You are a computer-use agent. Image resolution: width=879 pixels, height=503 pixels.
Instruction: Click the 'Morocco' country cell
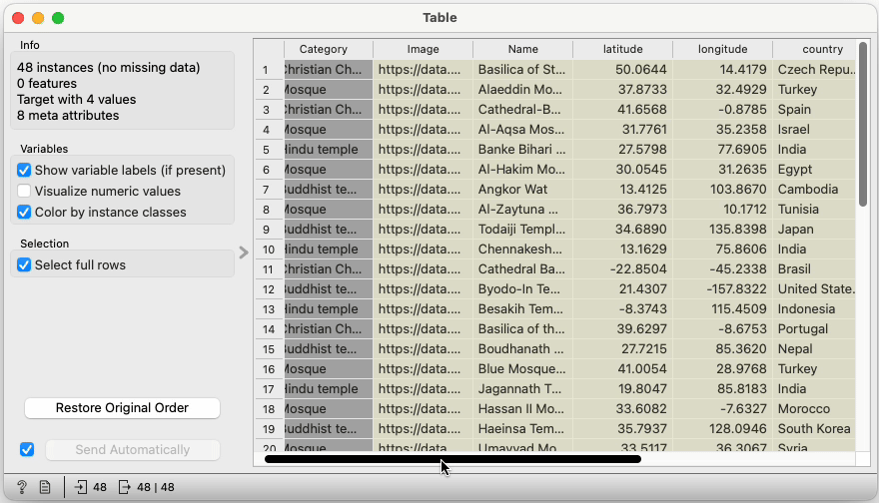[x=814, y=409]
